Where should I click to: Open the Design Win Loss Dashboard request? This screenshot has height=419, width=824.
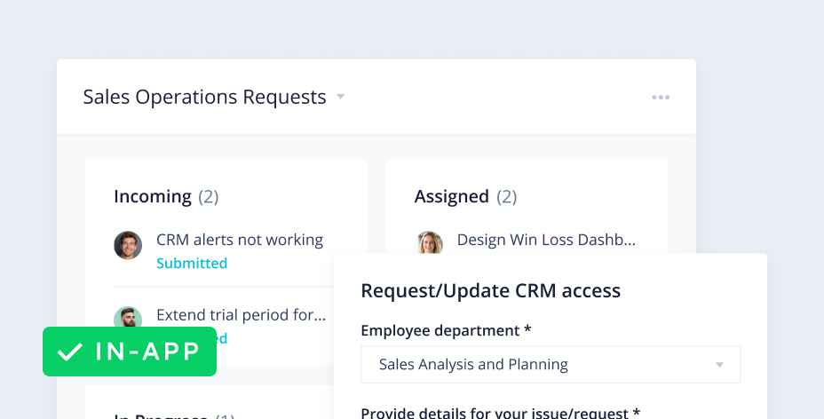point(546,240)
